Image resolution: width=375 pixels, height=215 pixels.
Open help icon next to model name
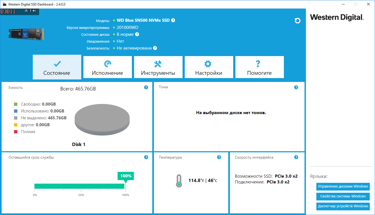tap(173, 20)
